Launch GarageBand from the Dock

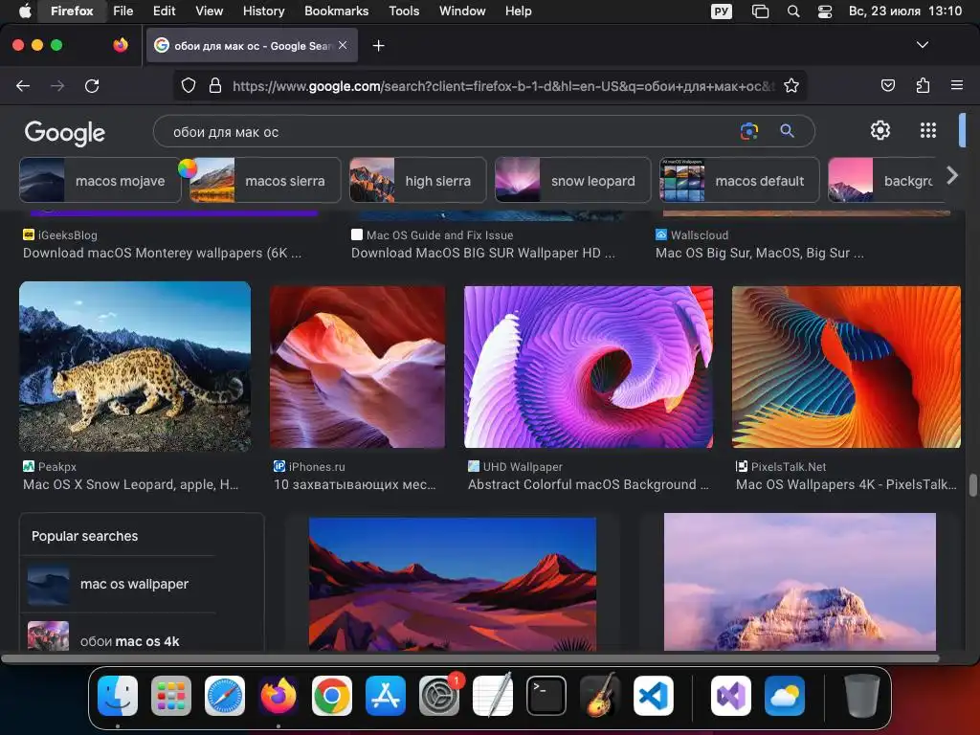tap(600, 696)
